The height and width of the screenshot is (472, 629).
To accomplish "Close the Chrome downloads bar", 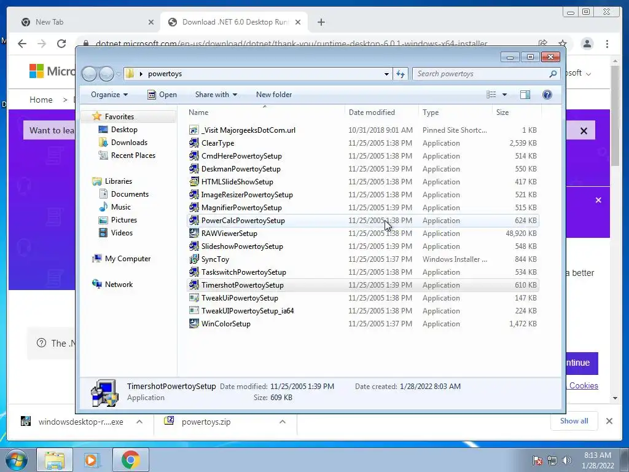I will pyautogui.click(x=609, y=421).
